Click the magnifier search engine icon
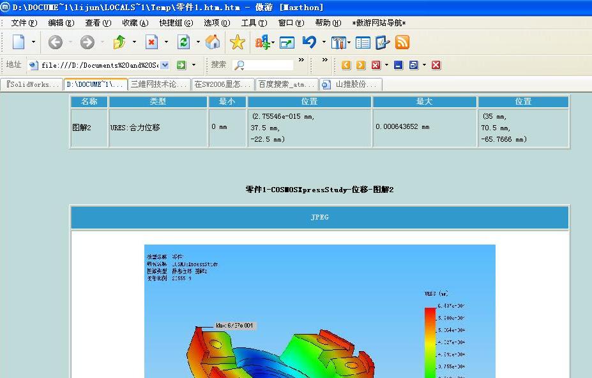 tap(239, 65)
